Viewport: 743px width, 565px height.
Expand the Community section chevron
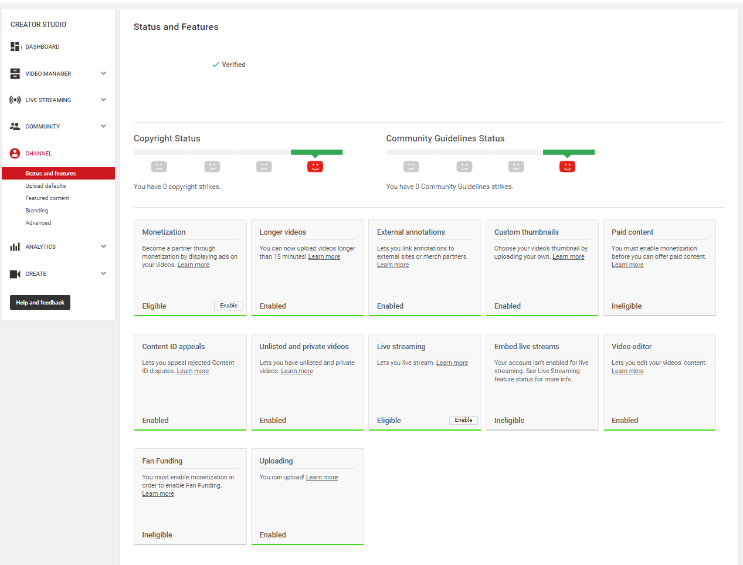pos(104,126)
